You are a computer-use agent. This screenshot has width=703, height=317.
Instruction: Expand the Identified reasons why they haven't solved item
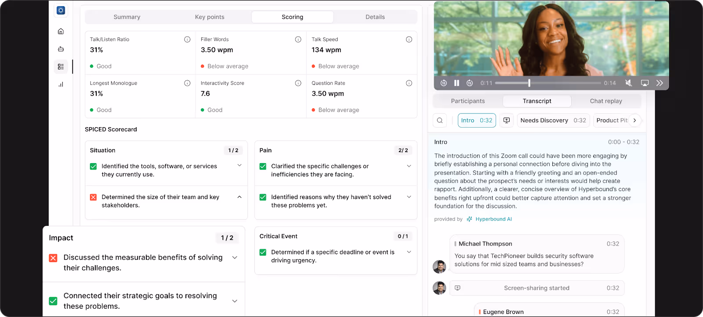(x=409, y=197)
